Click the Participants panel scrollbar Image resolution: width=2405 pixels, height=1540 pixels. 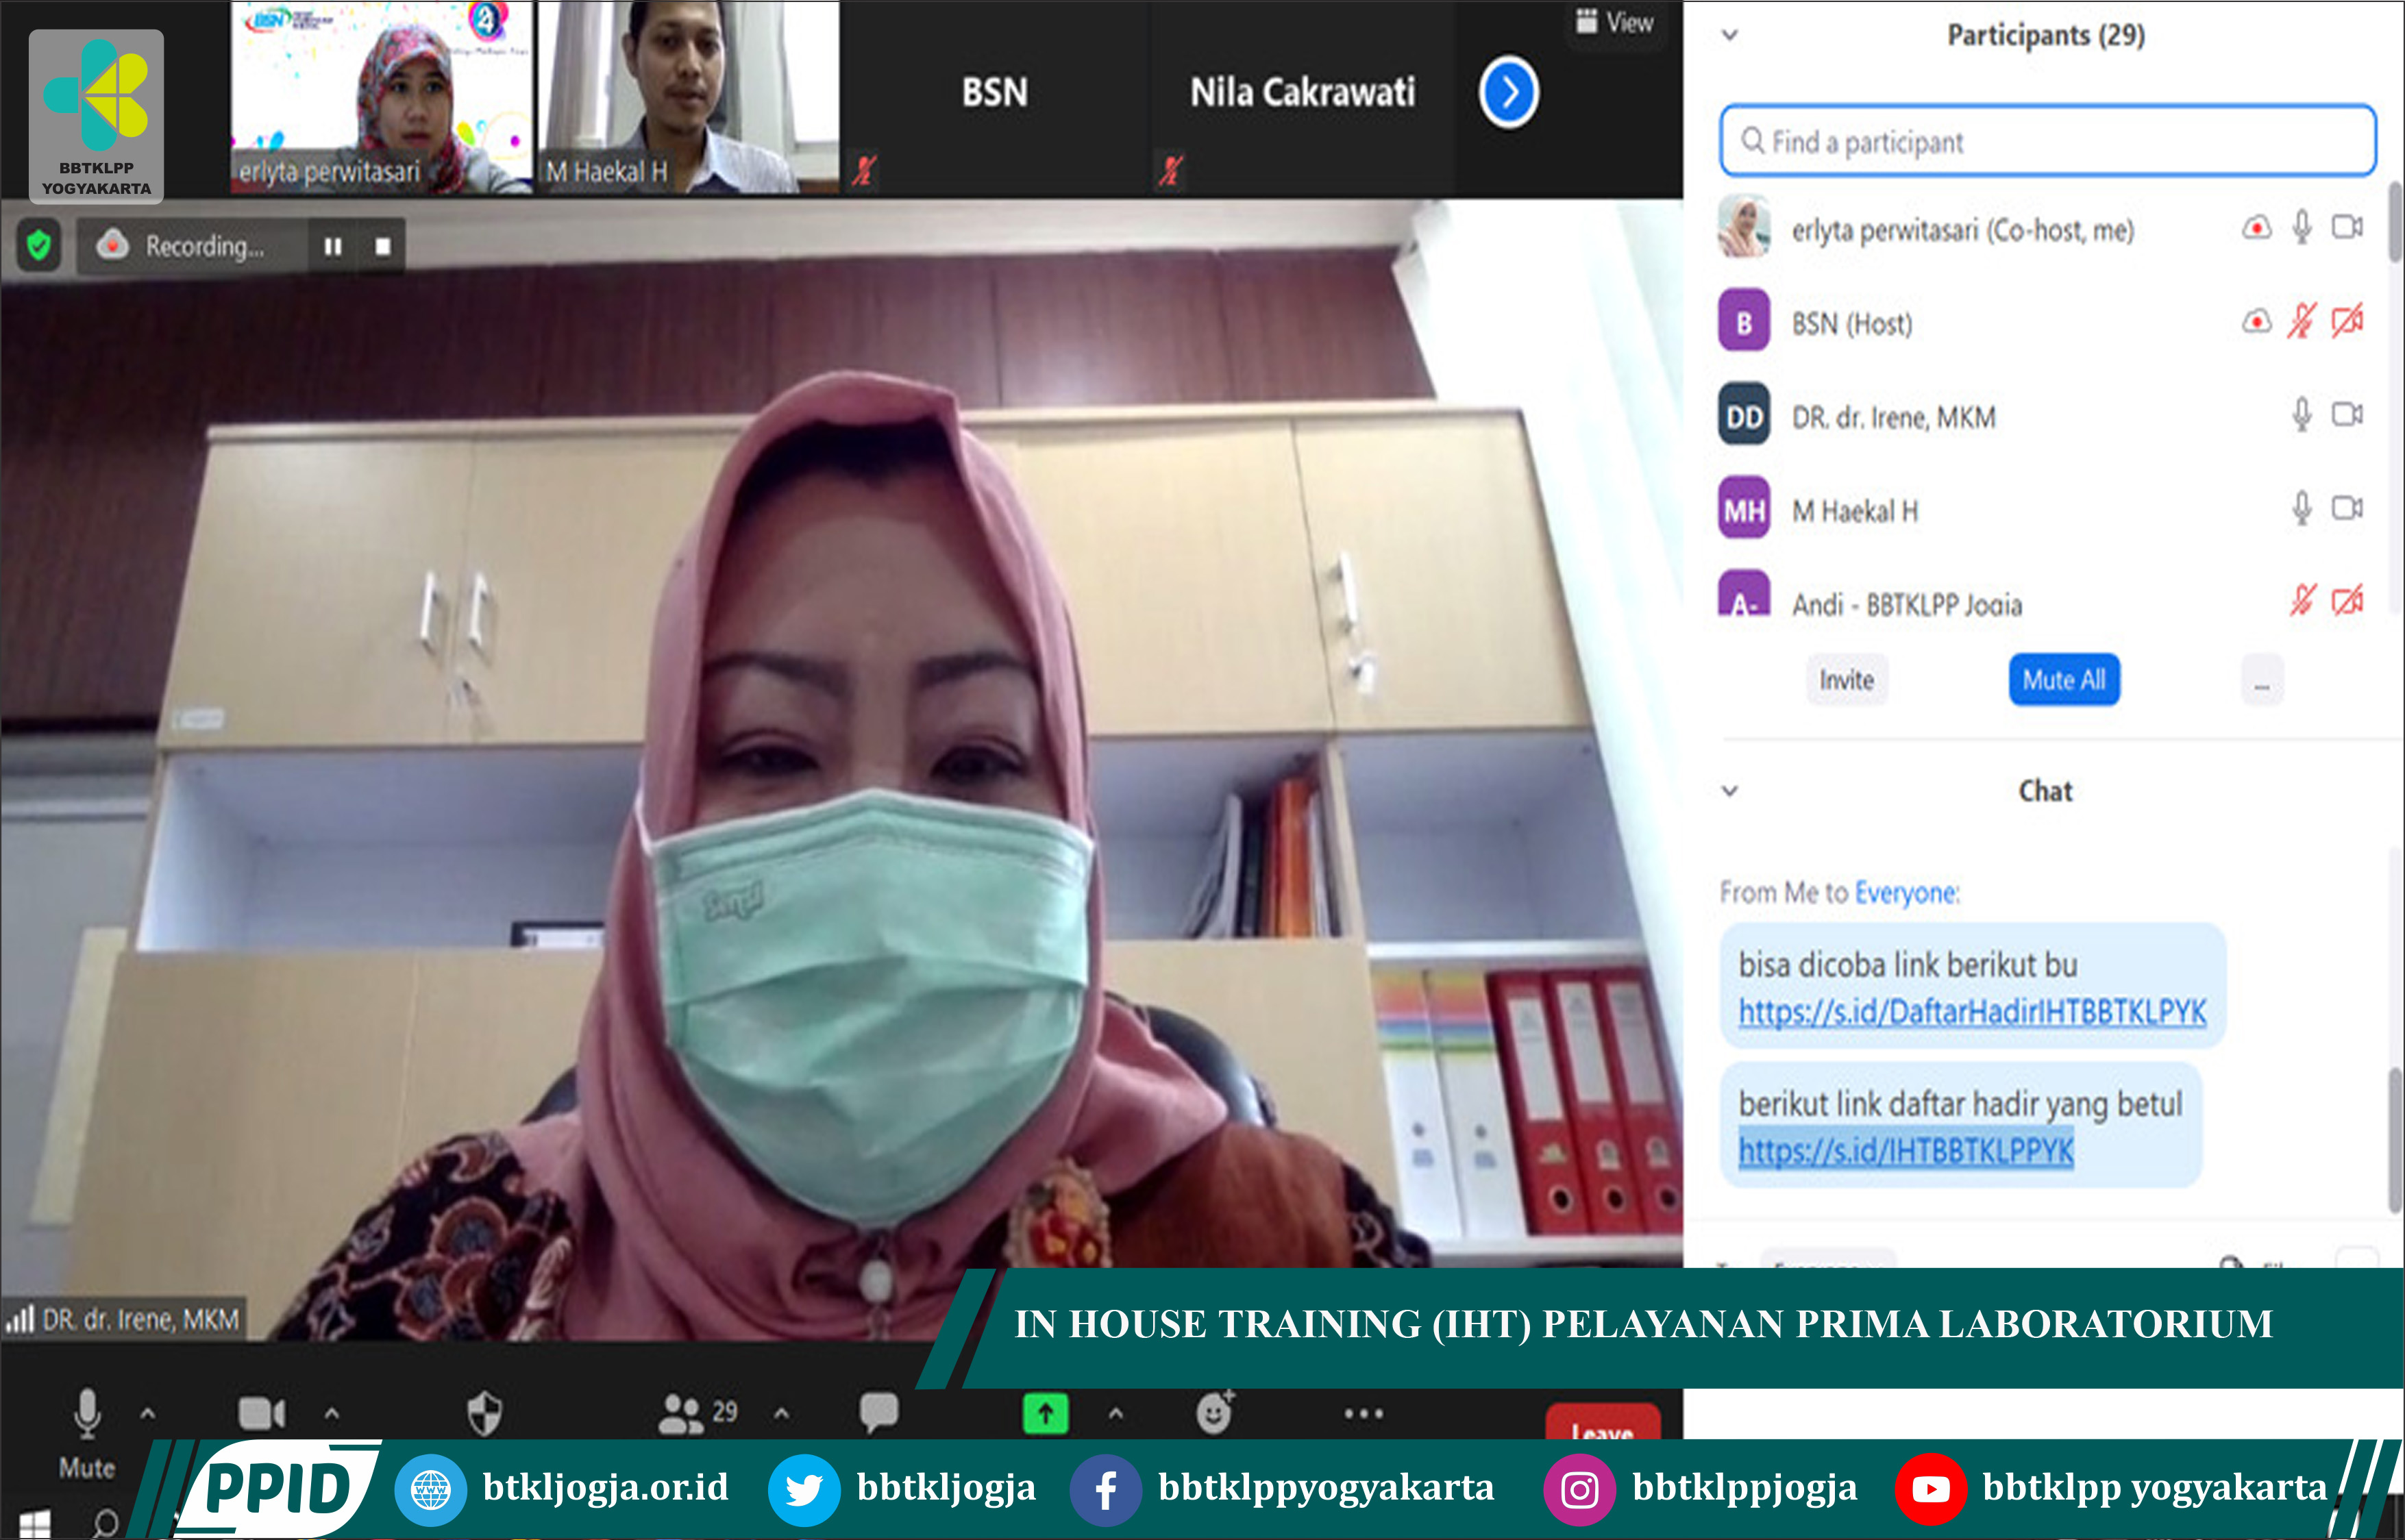2394,222
